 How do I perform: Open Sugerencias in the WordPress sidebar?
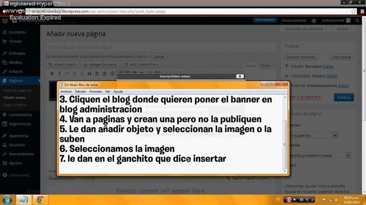click(20, 124)
